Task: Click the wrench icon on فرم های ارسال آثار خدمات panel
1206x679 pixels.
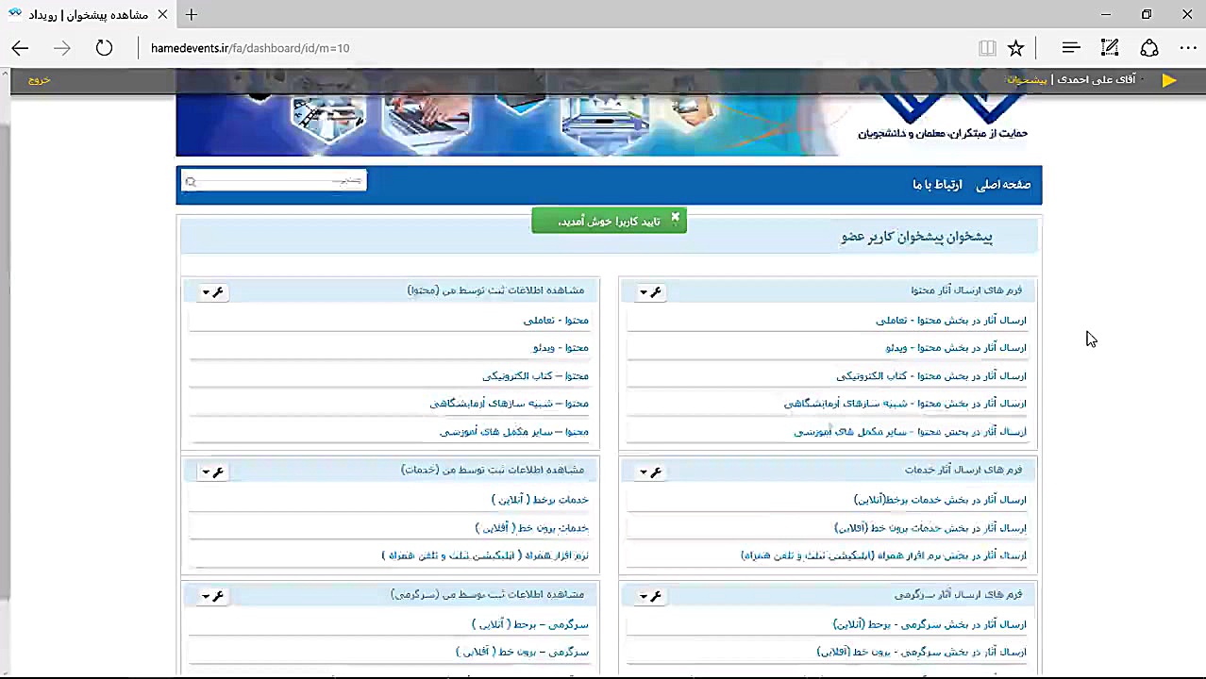Action: click(656, 472)
